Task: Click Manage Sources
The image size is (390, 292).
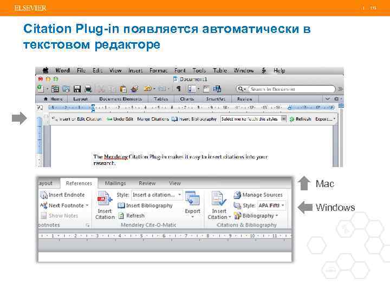Action: point(258,195)
